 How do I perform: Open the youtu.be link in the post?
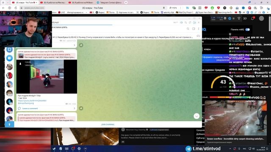pyautogui.click(x=32, y=100)
